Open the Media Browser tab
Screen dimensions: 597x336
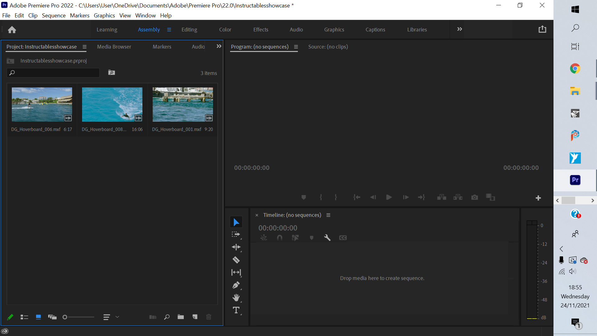tap(114, 47)
